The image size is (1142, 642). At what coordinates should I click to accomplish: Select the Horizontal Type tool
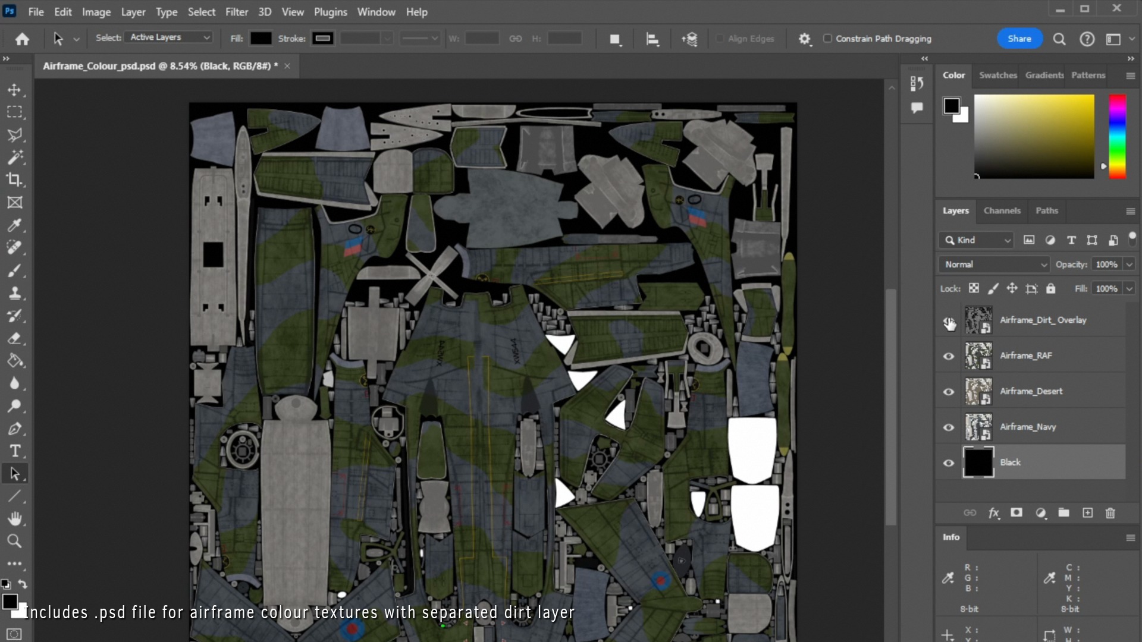(14, 451)
